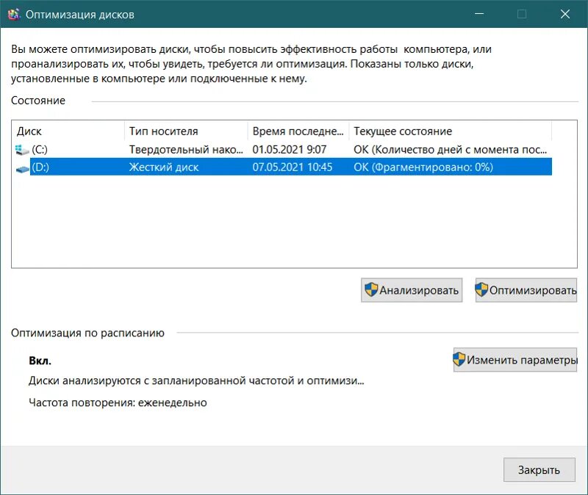Close the window with the X button
Screen dimensions: 588x495
pyautogui.click(x=565, y=14)
